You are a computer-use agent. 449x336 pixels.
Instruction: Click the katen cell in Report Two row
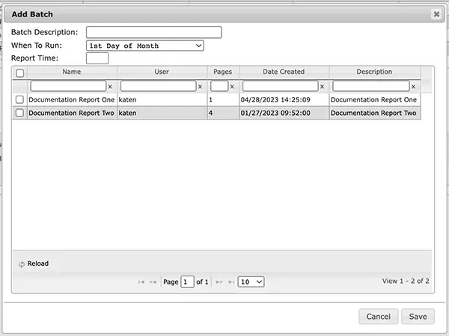(x=162, y=113)
